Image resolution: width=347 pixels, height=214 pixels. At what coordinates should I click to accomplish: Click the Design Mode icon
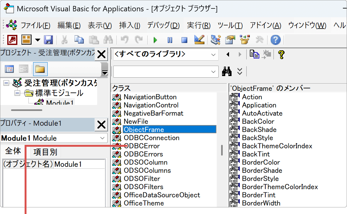click(199, 40)
